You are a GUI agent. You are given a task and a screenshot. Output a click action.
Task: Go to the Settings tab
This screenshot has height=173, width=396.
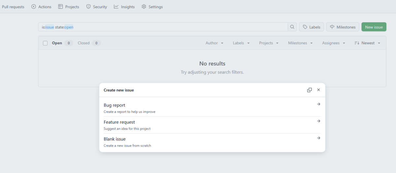click(x=152, y=7)
